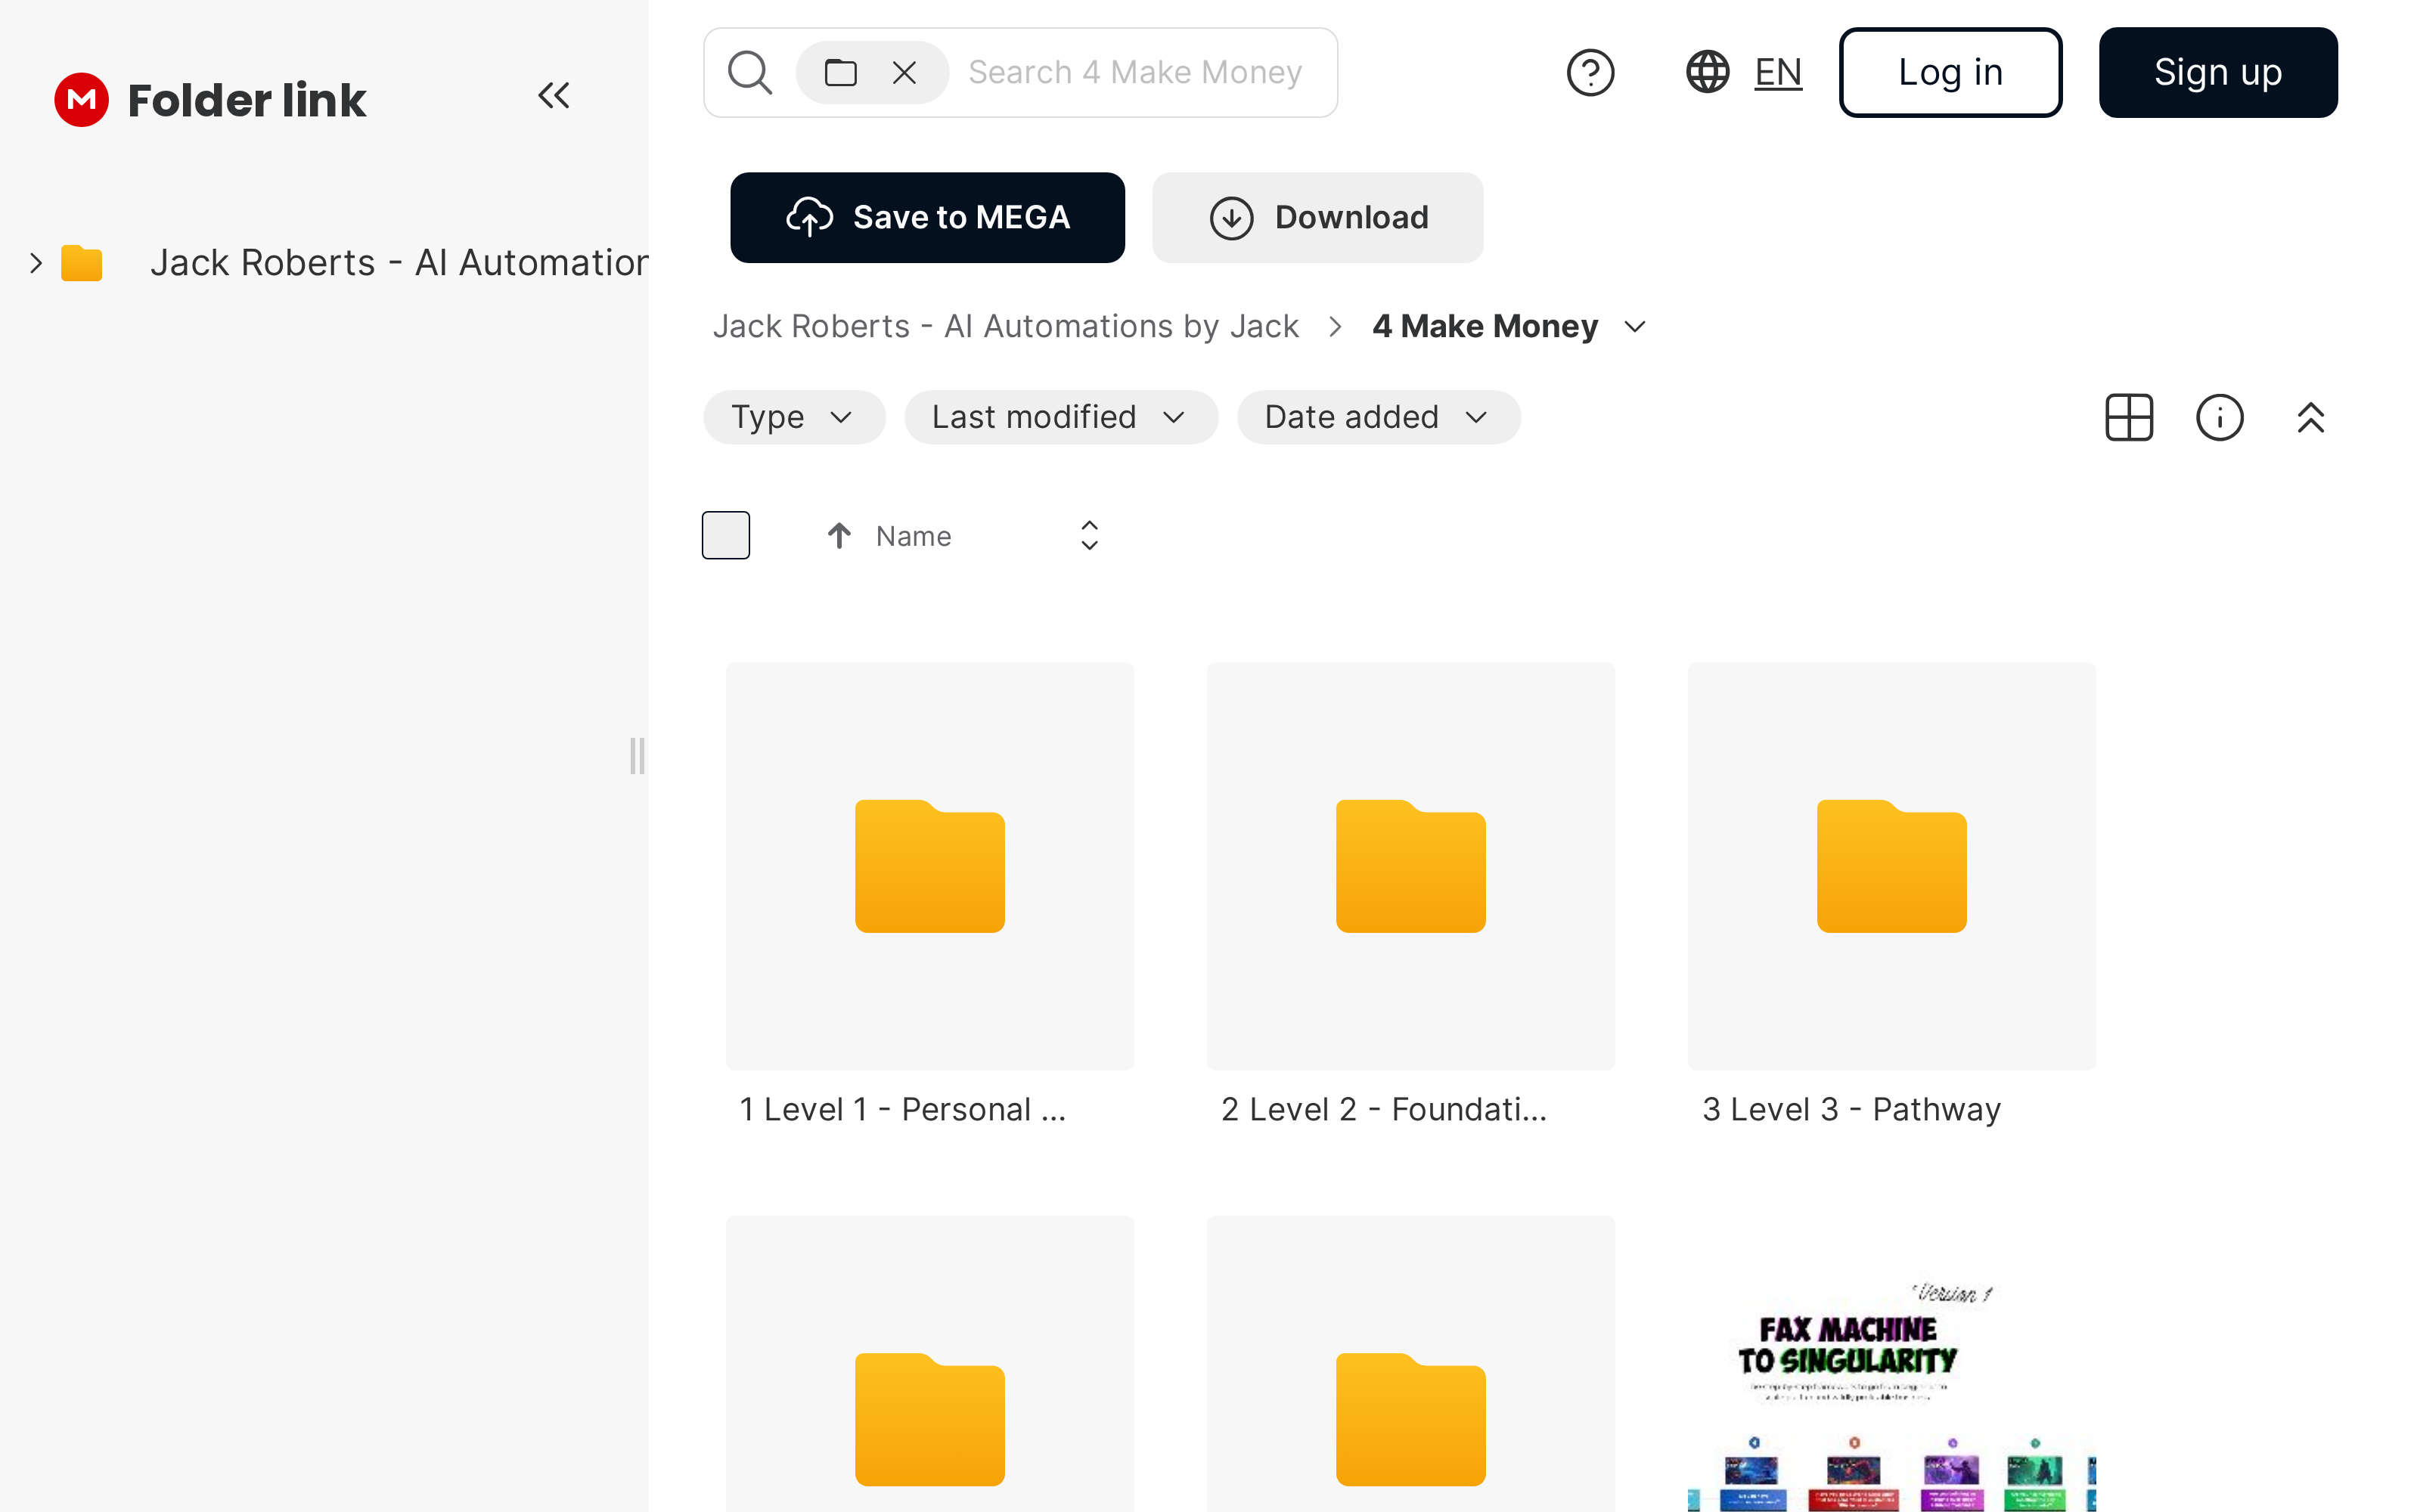Go to Jack Roberts breadcrumb link
Screen dimensions: 2420x1512
coord(1005,326)
